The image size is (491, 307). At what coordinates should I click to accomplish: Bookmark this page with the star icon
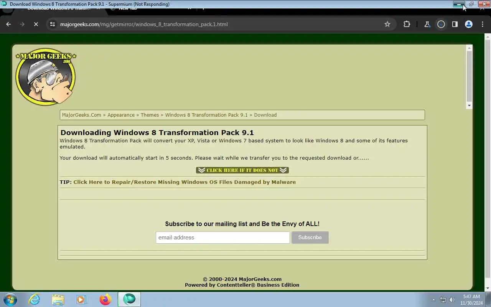387,24
